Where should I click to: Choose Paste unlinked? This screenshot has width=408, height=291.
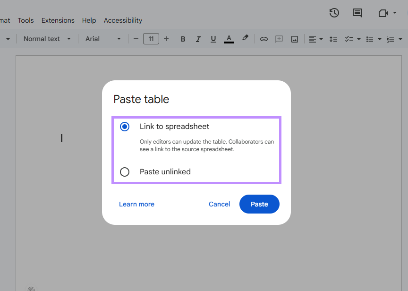[125, 171]
